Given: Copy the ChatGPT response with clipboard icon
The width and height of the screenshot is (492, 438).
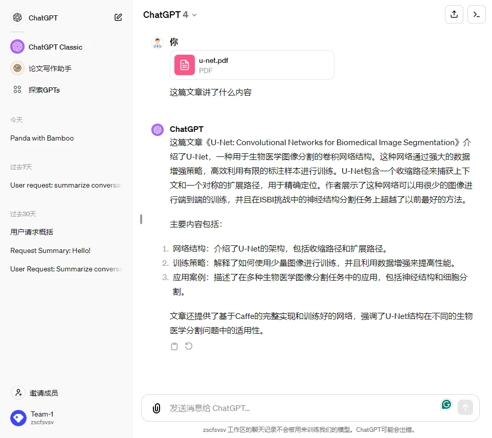Looking at the screenshot, I should [x=174, y=346].
